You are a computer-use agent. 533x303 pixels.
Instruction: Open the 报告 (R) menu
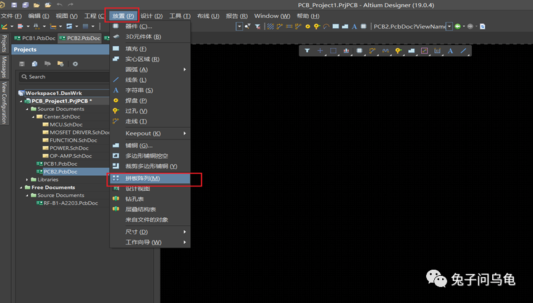(237, 16)
